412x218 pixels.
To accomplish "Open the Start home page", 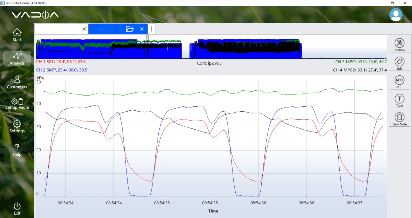I will pyautogui.click(x=17, y=35).
